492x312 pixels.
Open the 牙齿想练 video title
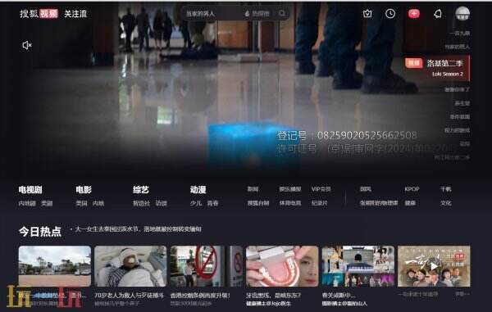(273, 295)
